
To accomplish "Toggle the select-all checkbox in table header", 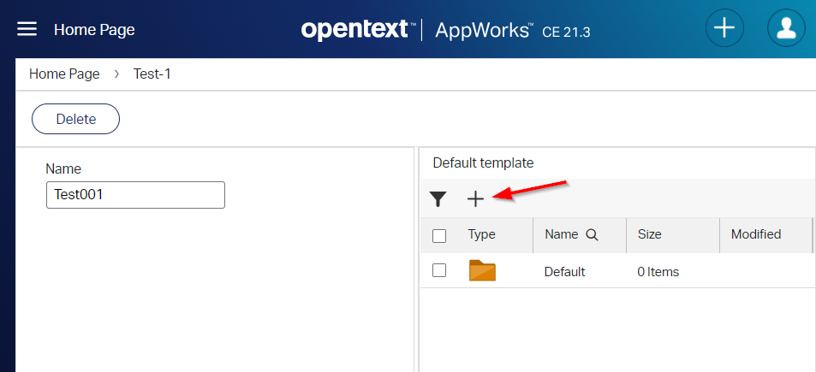I will click(439, 235).
